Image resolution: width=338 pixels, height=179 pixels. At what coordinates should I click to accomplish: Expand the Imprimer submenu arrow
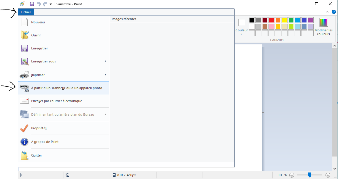point(105,75)
